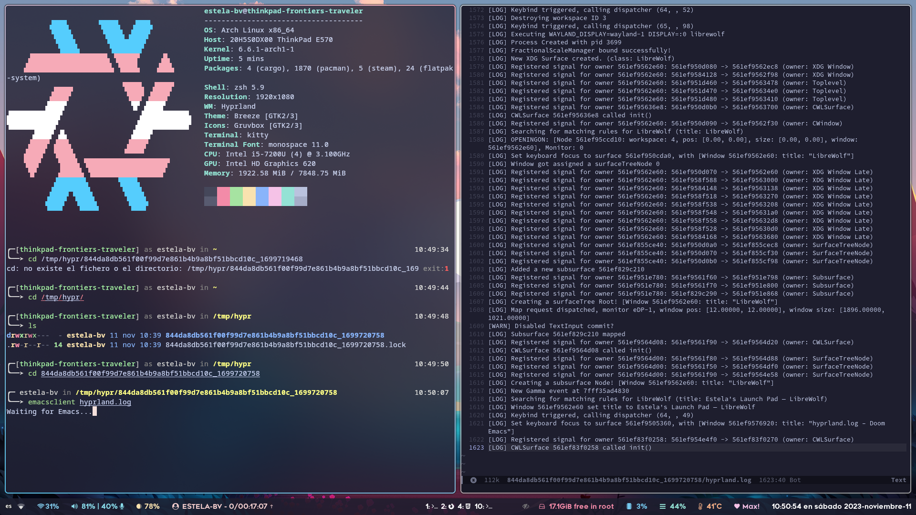Image resolution: width=916 pixels, height=515 pixels.
Task: Click the disk icon next to 17.1GiB free
Action: (542, 506)
